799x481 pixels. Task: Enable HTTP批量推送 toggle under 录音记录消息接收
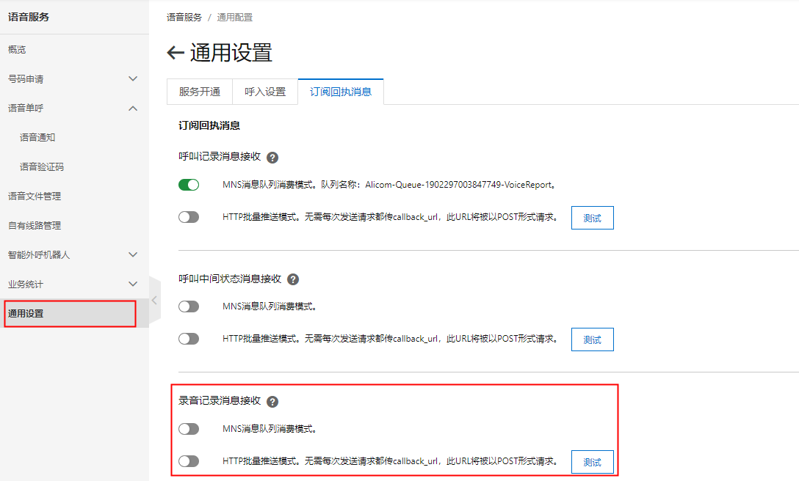189,462
